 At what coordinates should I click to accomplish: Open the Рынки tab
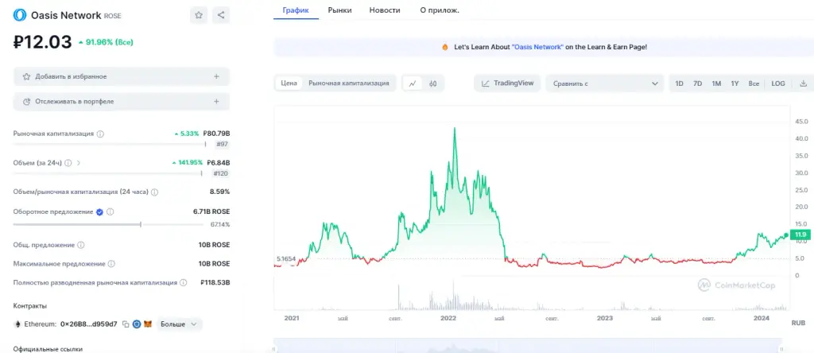pyautogui.click(x=339, y=10)
